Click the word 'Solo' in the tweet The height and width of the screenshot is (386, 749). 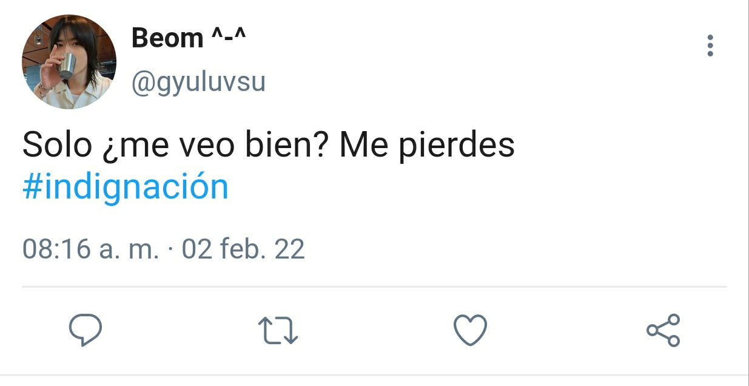click(55, 146)
